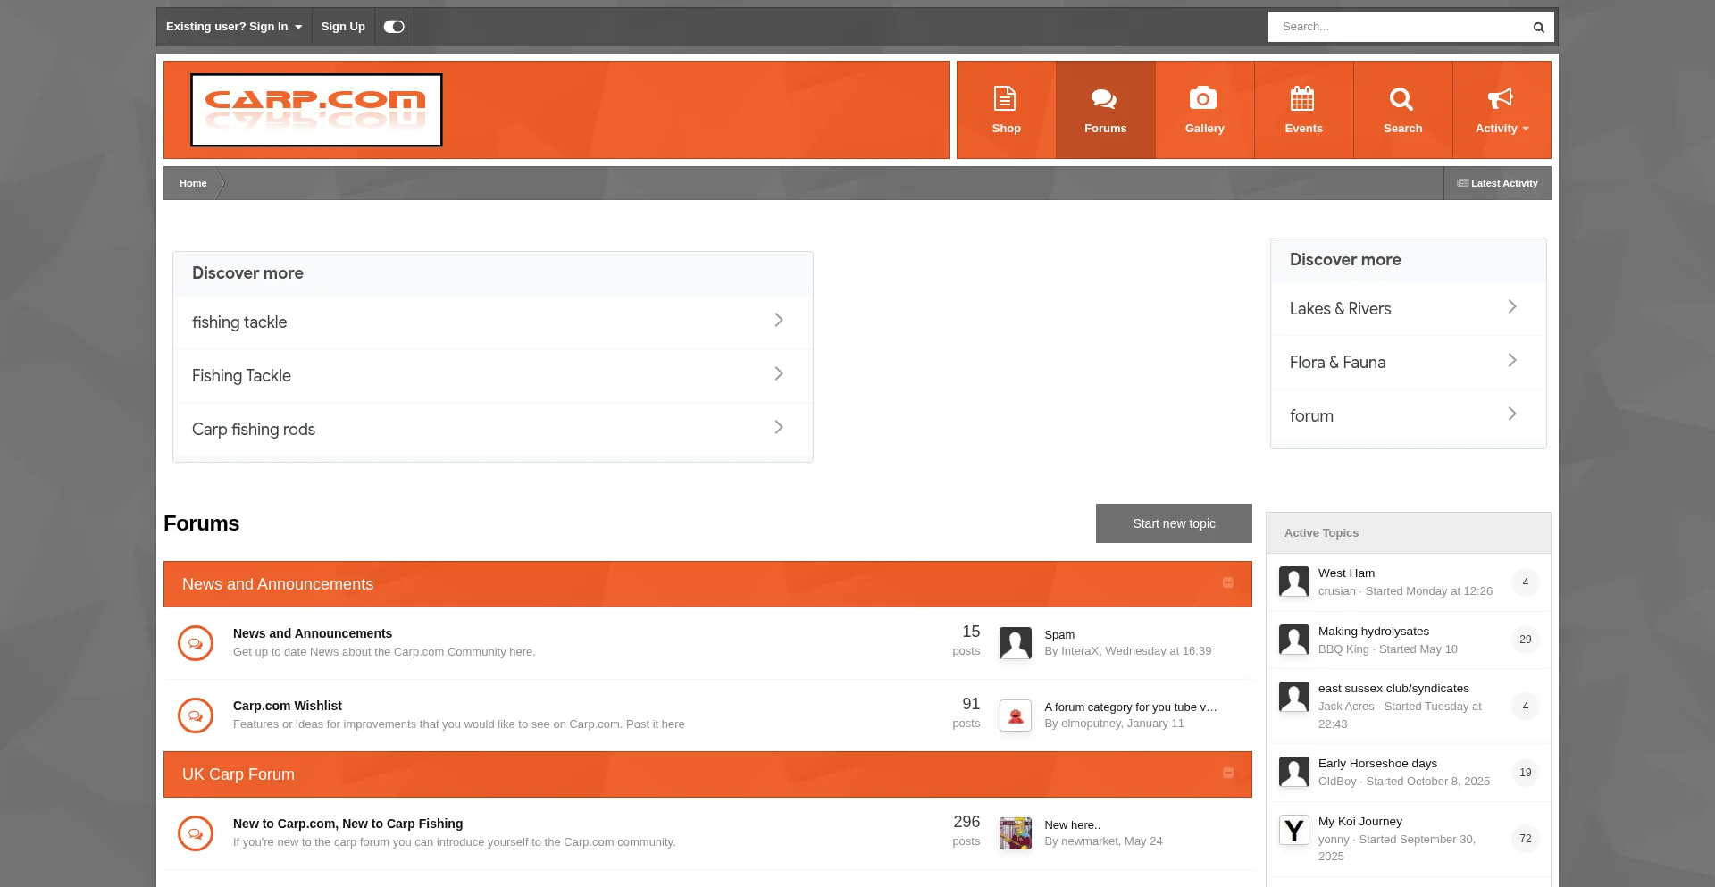Click the Carp.com logo
The width and height of the screenshot is (1715, 887).
[316, 110]
